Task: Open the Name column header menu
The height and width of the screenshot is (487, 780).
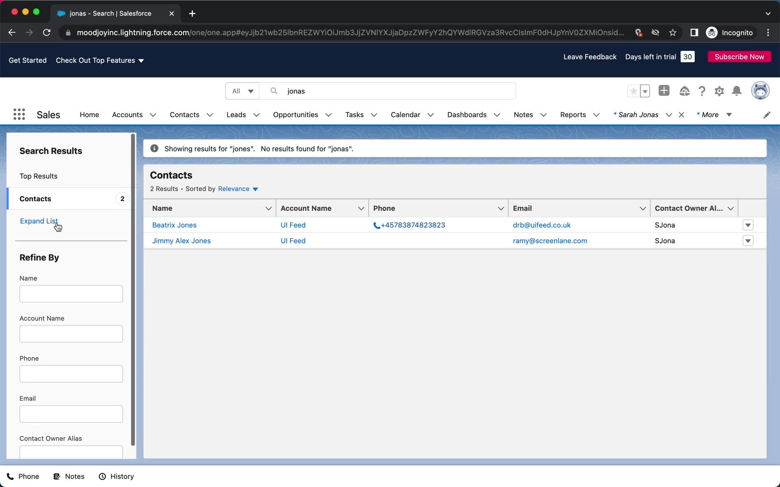Action: click(268, 208)
